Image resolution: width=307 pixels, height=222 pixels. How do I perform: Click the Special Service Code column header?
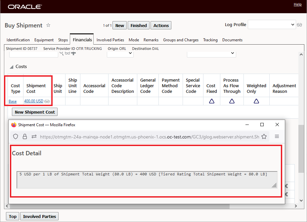[x=193, y=86]
